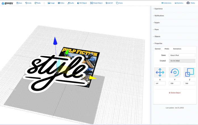Switch to the Animations tab
Image resolution: width=198 pixels, height=125 pixels.
177,49
